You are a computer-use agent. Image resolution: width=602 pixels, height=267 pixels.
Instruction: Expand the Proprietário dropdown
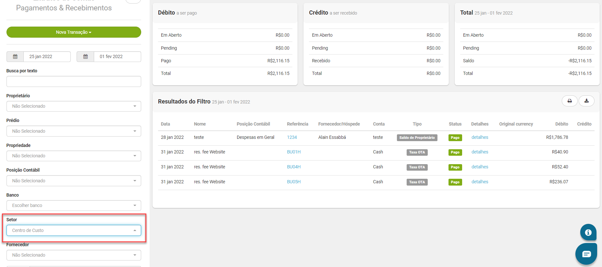tap(74, 106)
